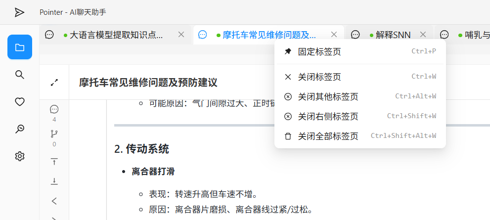Open settings gear icon
490x220 pixels.
point(20,156)
